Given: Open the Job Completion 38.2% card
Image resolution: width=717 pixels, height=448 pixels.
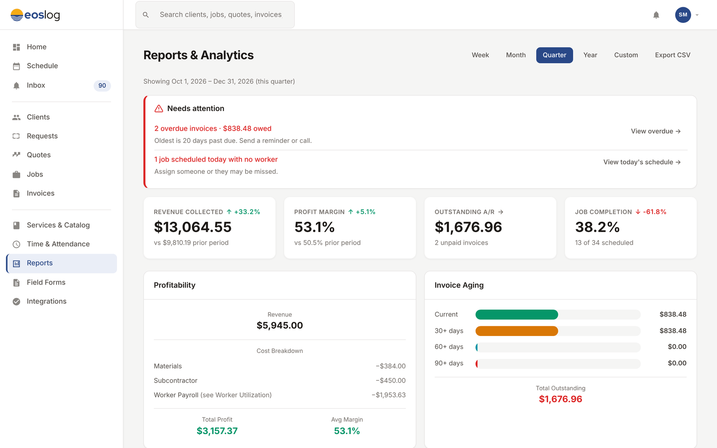Looking at the screenshot, I should 631,228.
